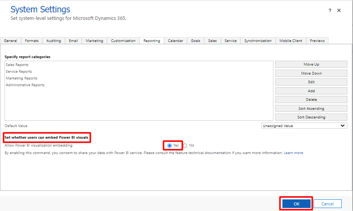Image resolution: width=353 pixels, height=211 pixels.
Task: Select Administrative Reports in category list
Action: coord(25,85)
